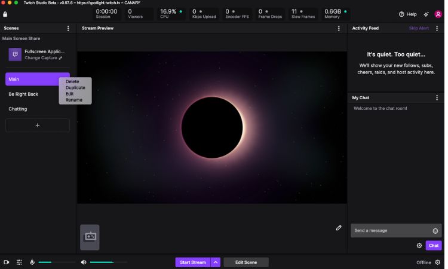This screenshot has height=269, width=448.
Task: Click the Encoder FPS stat
Action: [237, 13]
